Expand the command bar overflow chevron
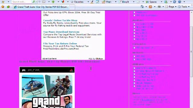This screenshot has height=108, width=193. (x=192, y=5)
